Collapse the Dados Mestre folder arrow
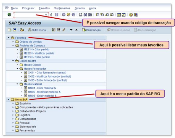Screen dimensions: 175x138 13,61
